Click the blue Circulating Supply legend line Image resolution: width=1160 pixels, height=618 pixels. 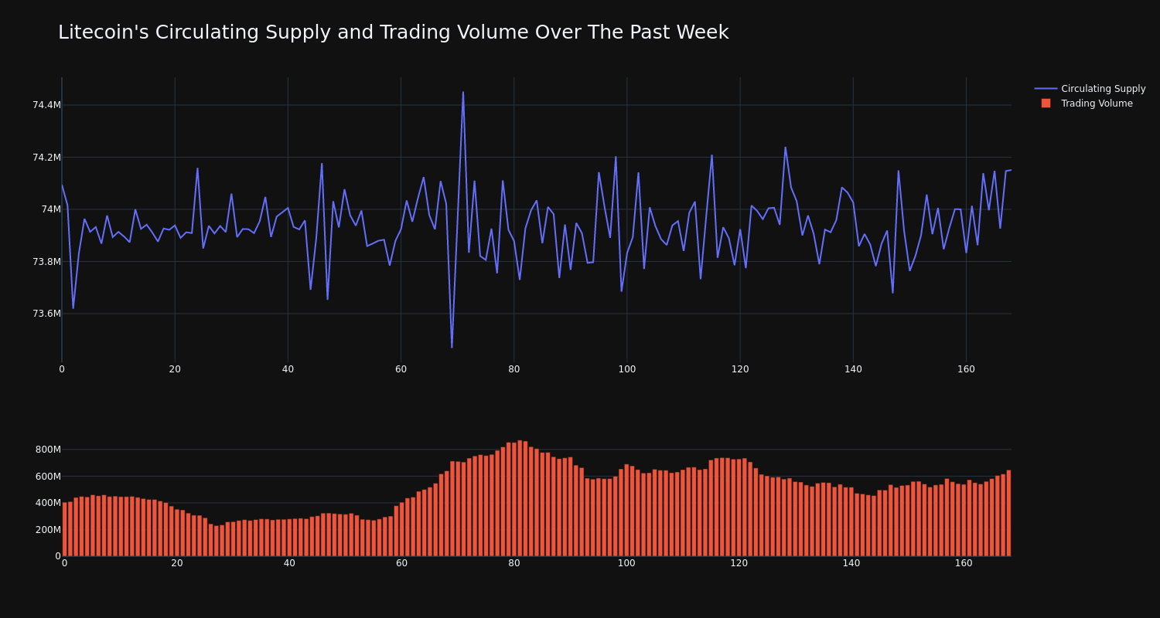click(x=1046, y=89)
